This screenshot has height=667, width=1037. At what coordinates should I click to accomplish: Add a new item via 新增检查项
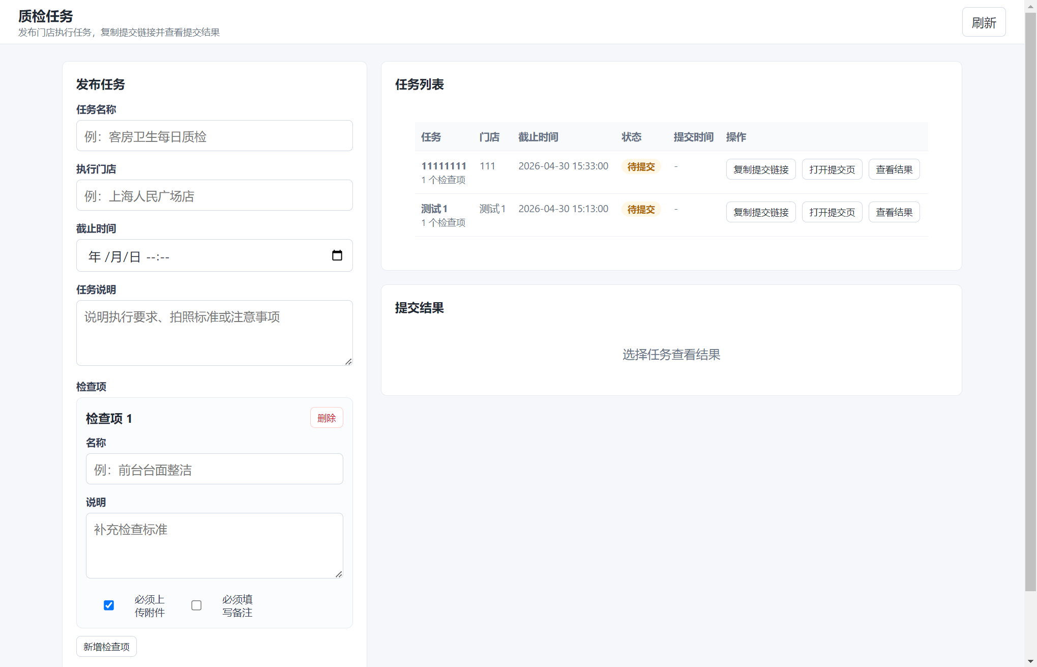tap(106, 646)
